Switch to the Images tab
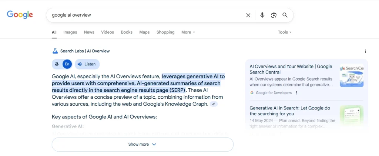Screen dimensions: 379x156 (x=70, y=32)
